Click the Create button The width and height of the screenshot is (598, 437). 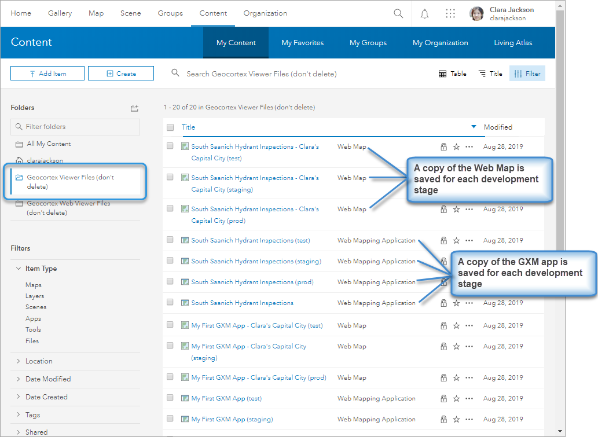(121, 74)
